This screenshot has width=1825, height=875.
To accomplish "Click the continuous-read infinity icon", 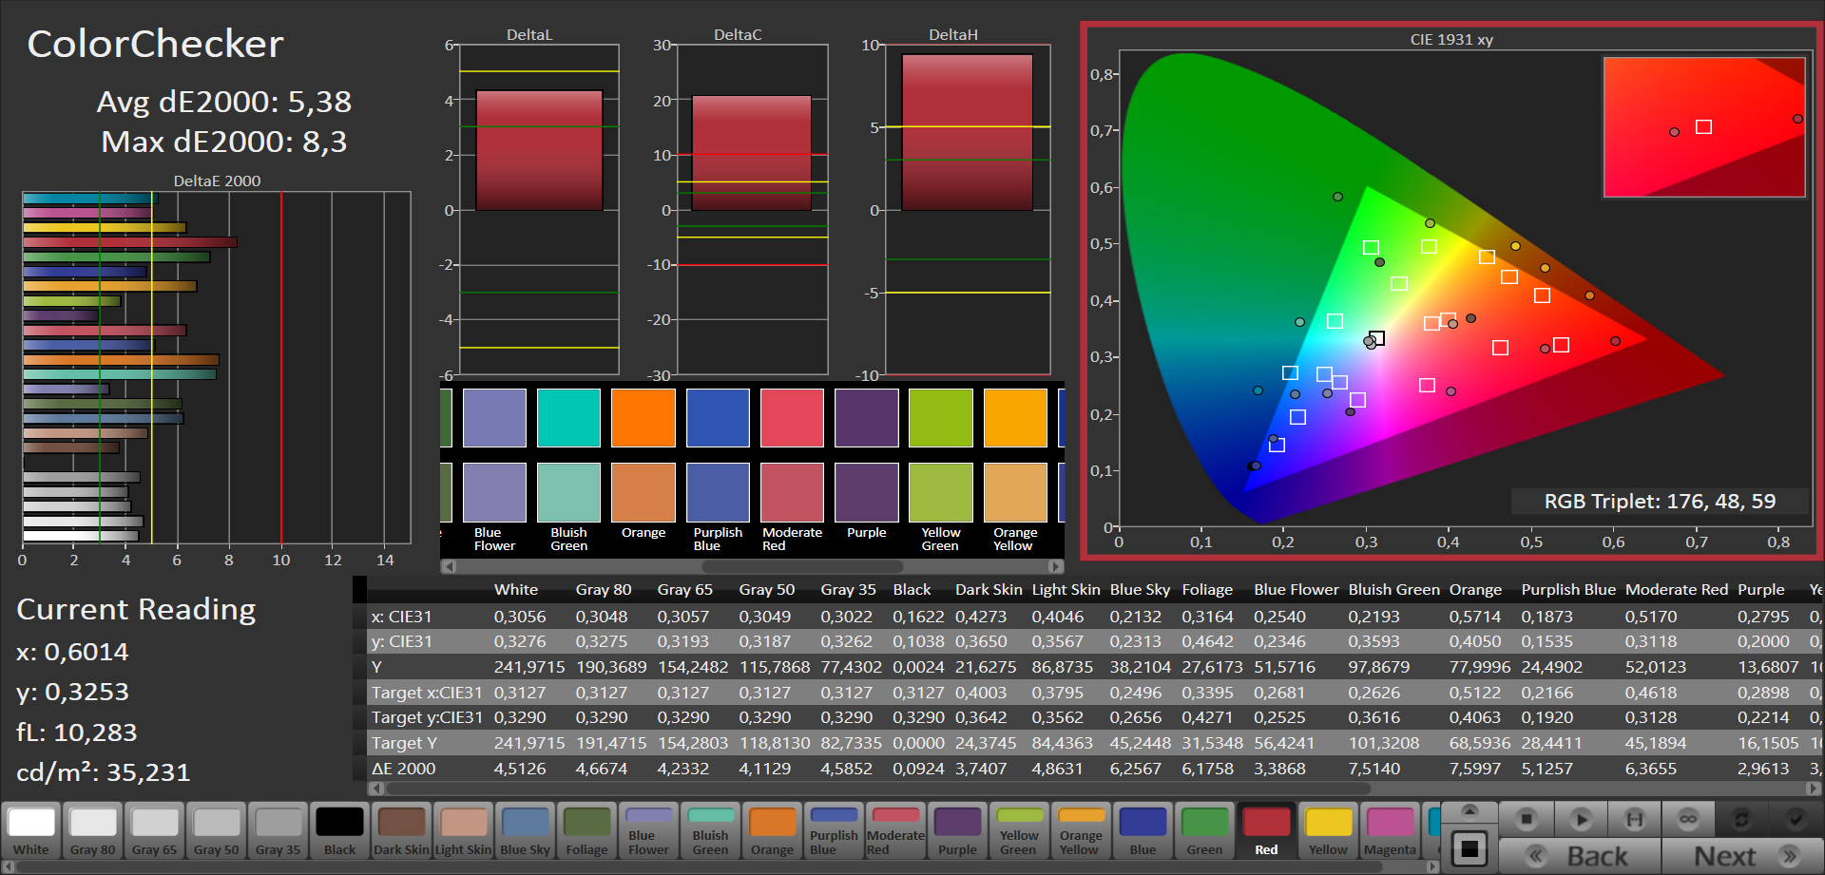I will coord(1688,819).
